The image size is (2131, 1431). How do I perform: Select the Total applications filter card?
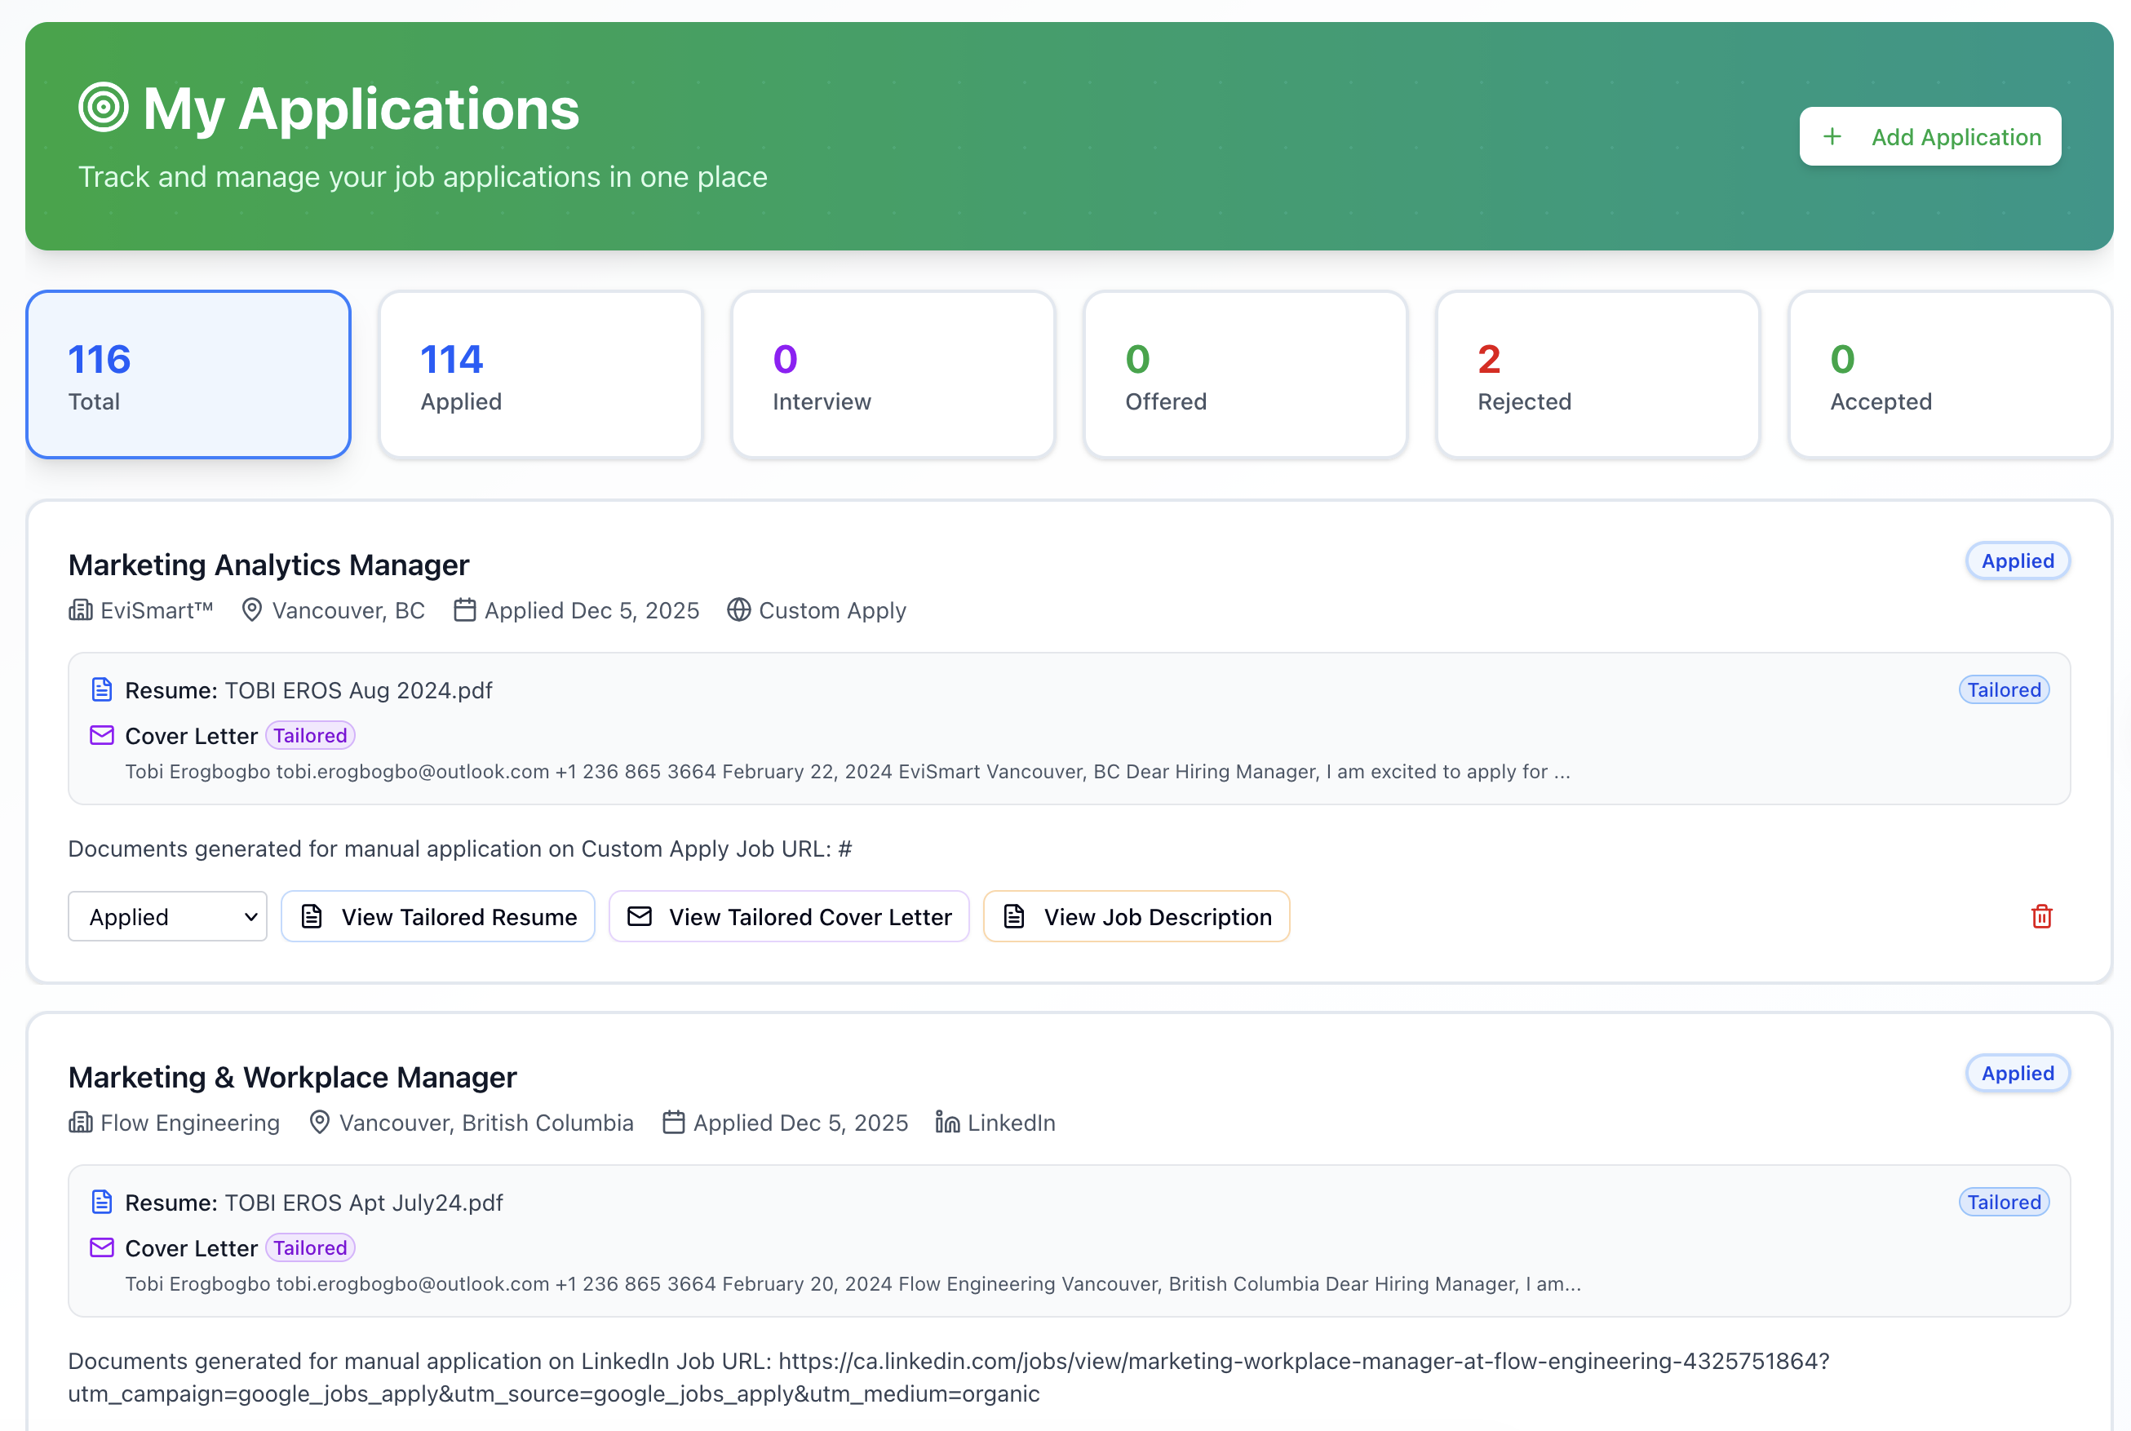tap(187, 374)
